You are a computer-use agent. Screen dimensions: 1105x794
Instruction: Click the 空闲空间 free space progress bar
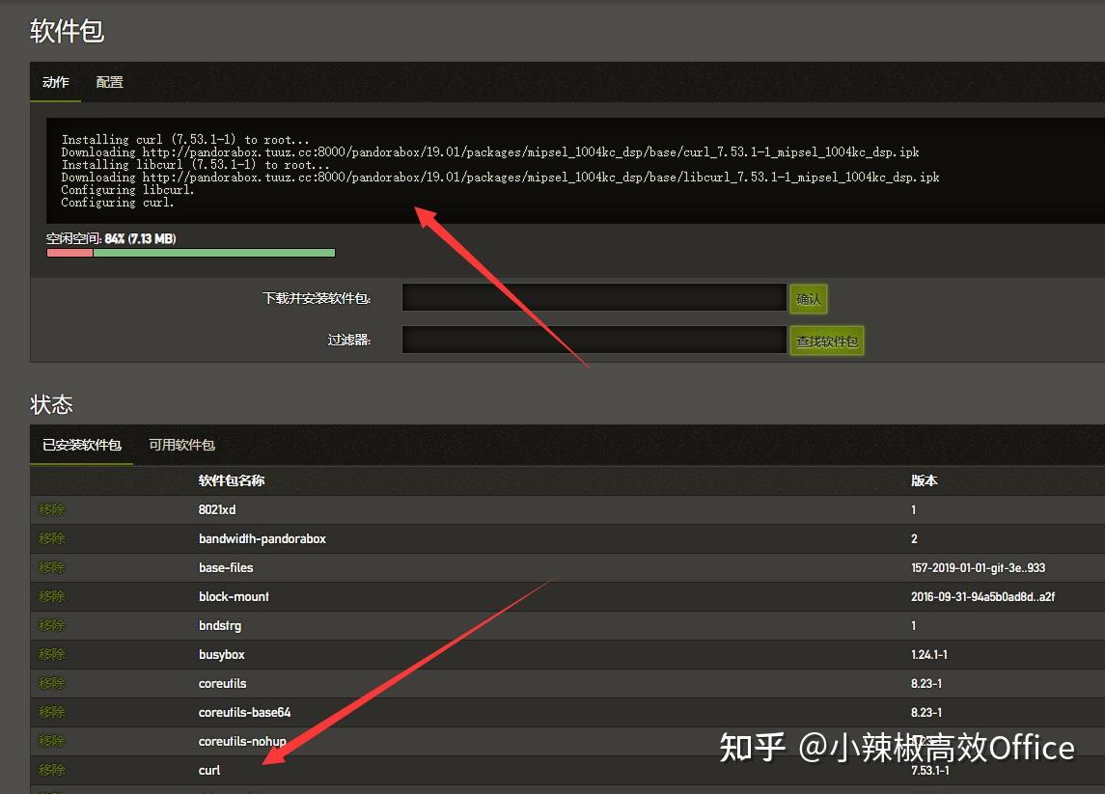click(190, 252)
